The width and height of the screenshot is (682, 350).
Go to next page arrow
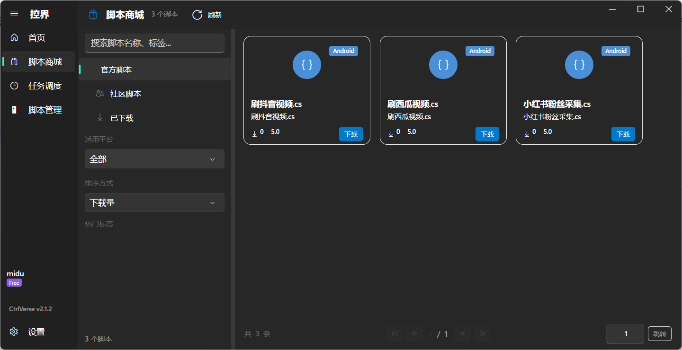[462, 333]
